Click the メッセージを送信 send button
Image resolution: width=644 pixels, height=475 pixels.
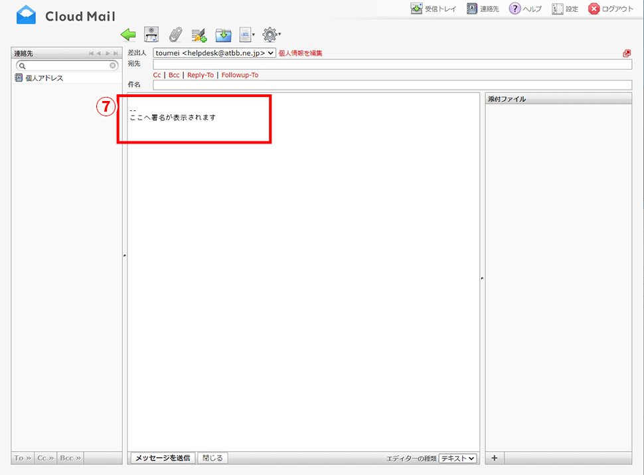tap(163, 458)
